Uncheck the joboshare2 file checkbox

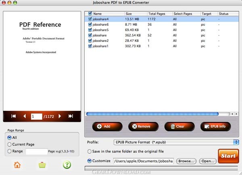(90, 40)
